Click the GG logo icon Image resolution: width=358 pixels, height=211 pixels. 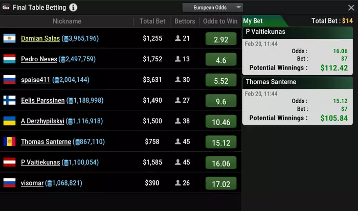pos(6,7)
